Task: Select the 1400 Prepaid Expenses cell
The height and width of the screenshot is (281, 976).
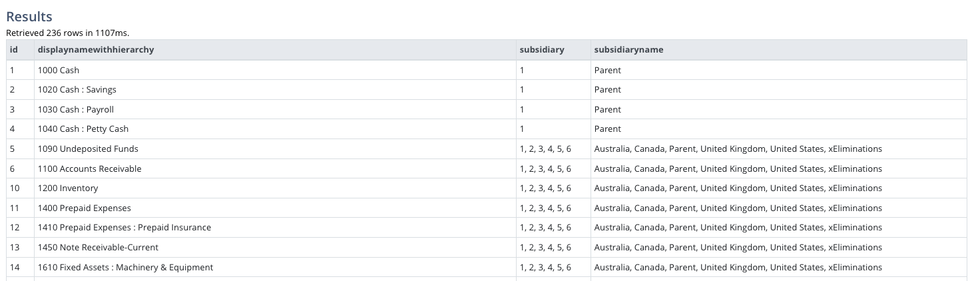Action: click(275, 208)
